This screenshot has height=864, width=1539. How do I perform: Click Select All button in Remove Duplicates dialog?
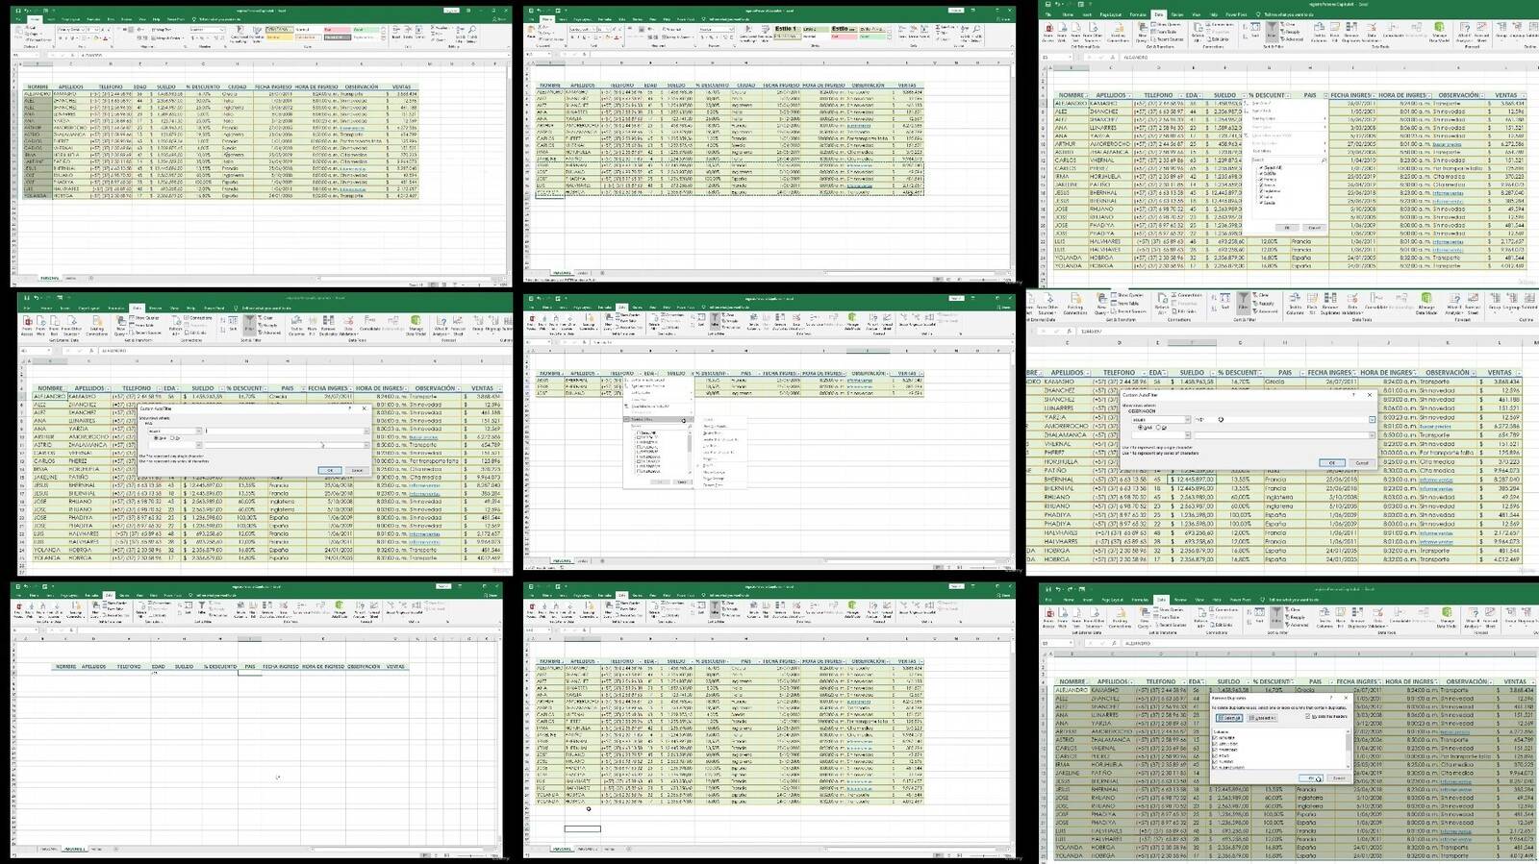1229,718
